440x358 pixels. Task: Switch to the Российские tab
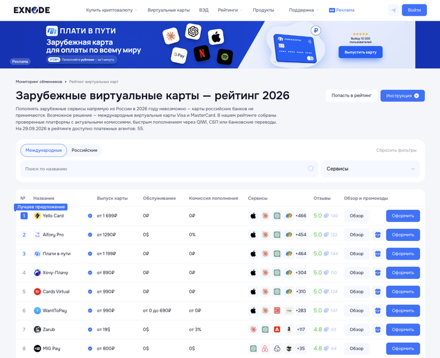click(x=84, y=150)
